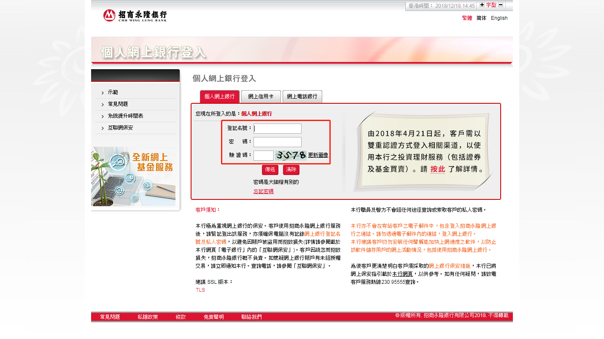Click the 字型 font size label
The height and width of the screenshot is (339, 604).
pos(491,5)
